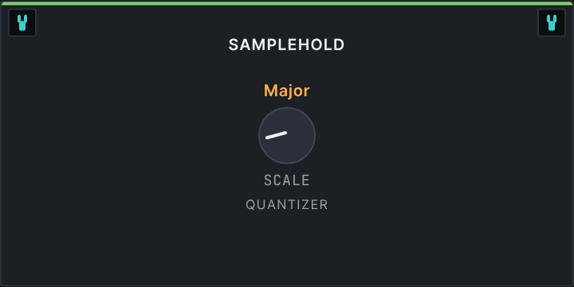The image size is (574, 287).
Task: Click the orange Major scale value
Action: [x=287, y=91]
